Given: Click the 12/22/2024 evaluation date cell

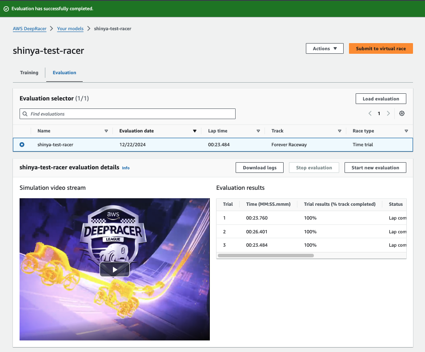Looking at the screenshot, I should pyautogui.click(x=132, y=145).
